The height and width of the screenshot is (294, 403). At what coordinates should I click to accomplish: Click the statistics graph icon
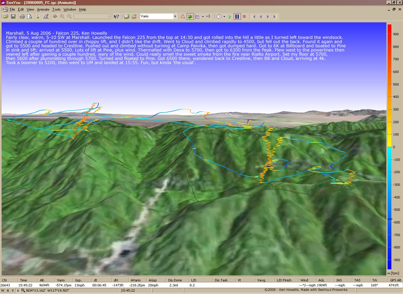tap(197, 16)
